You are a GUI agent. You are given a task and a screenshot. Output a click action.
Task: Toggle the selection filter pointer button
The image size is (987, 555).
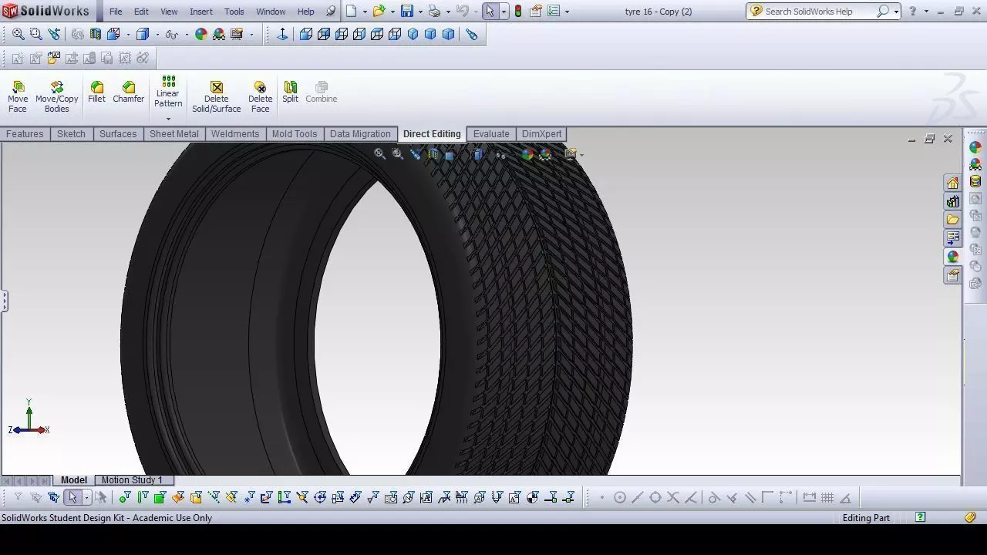pyautogui.click(x=72, y=497)
